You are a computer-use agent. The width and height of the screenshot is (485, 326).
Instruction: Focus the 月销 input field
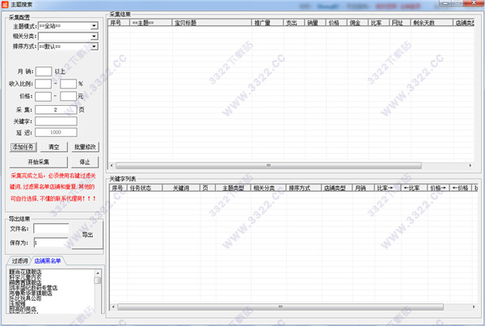coord(44,71)
